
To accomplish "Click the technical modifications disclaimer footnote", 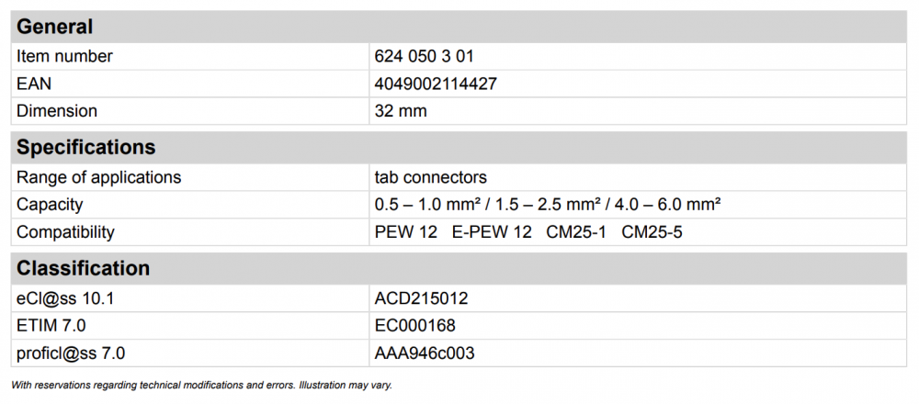I will click(201, 386).
